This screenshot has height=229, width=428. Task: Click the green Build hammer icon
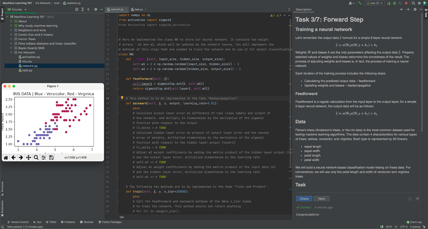tap(360, 3)
